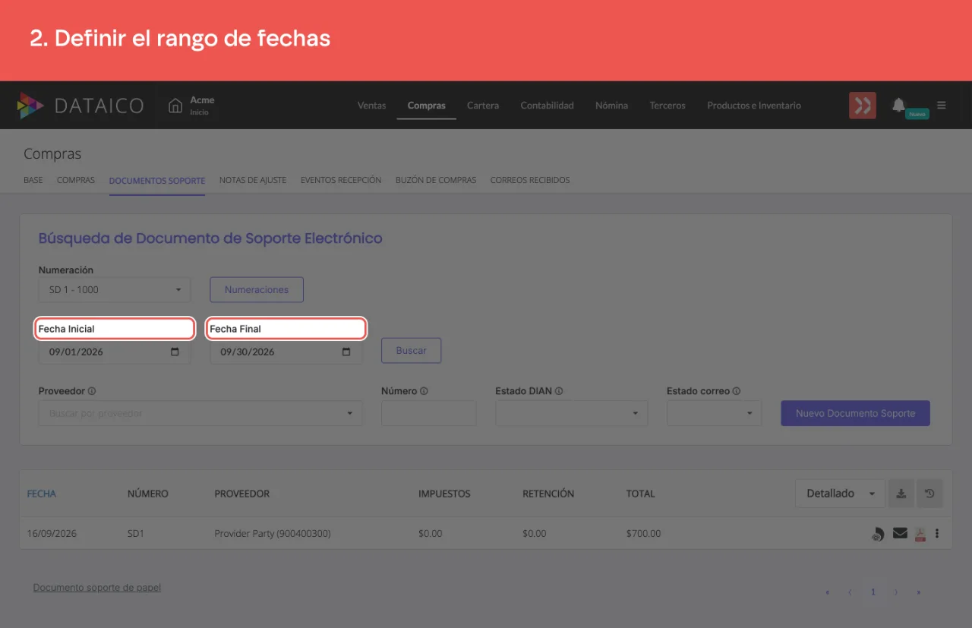Sort by the FECHA column header
This screenshot has width=972, height=628.
click(42, 494)
